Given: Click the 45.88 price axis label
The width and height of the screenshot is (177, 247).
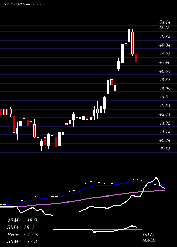Looking at the screenshot, I should (165, 80).
